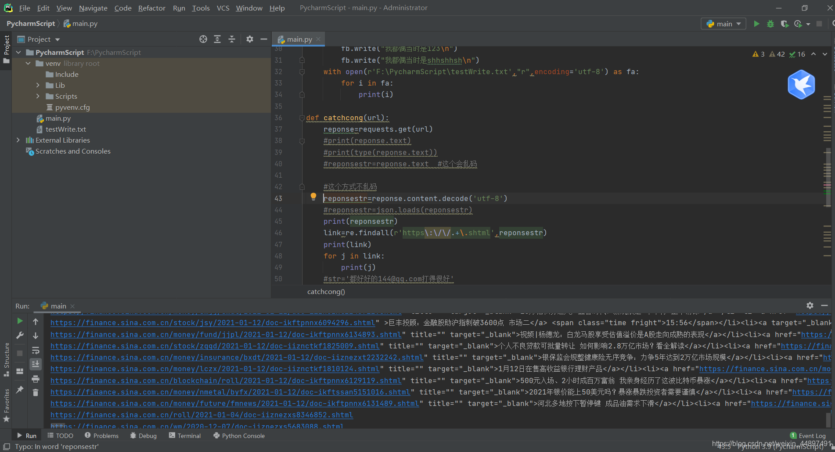
Task: Collapse the venv folder
Action: (x=28, y=63)
